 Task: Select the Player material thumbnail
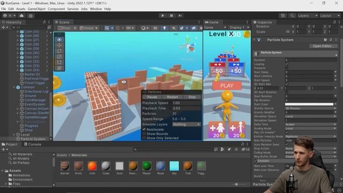pos(146,166)
